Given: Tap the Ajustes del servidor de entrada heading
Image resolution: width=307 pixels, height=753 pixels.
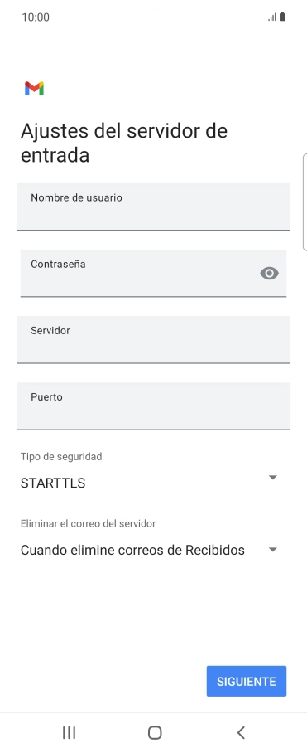Looking at the screenshot, I should point(123,143).
